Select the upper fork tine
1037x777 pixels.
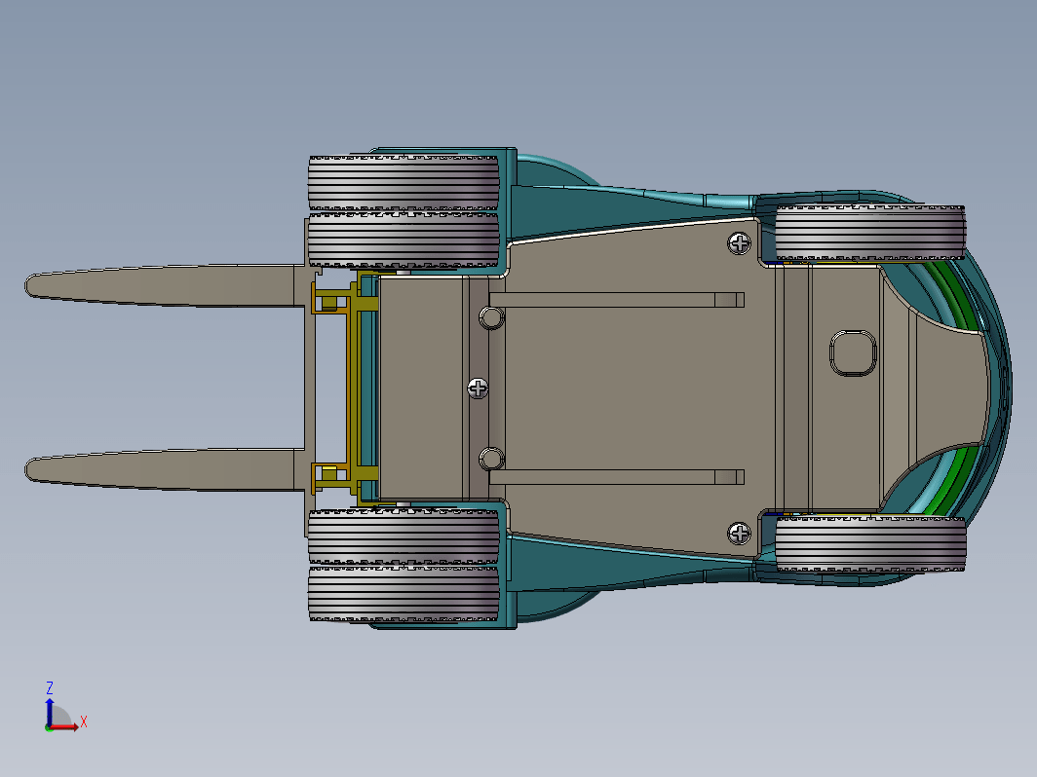coord(166,285)
